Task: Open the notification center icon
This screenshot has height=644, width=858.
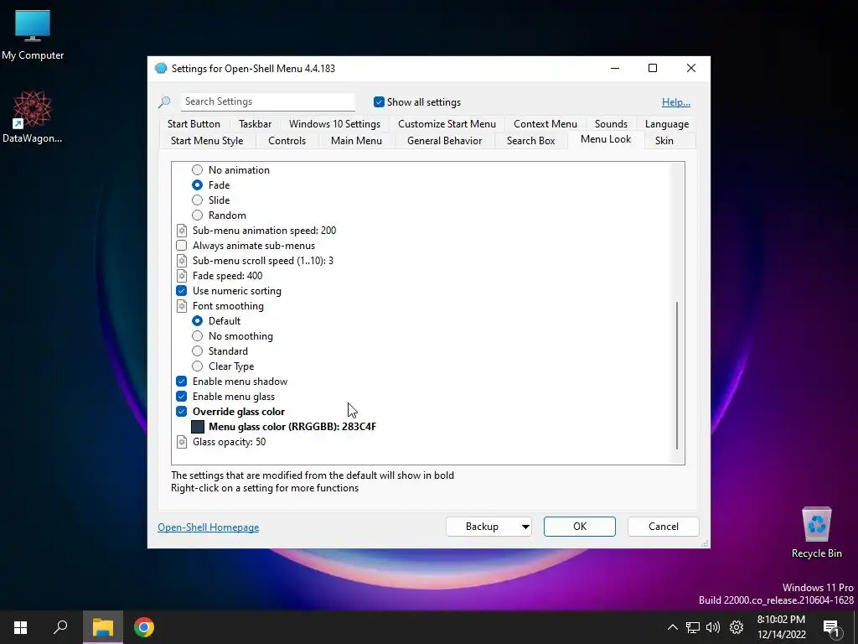Action: coord(831,628)
